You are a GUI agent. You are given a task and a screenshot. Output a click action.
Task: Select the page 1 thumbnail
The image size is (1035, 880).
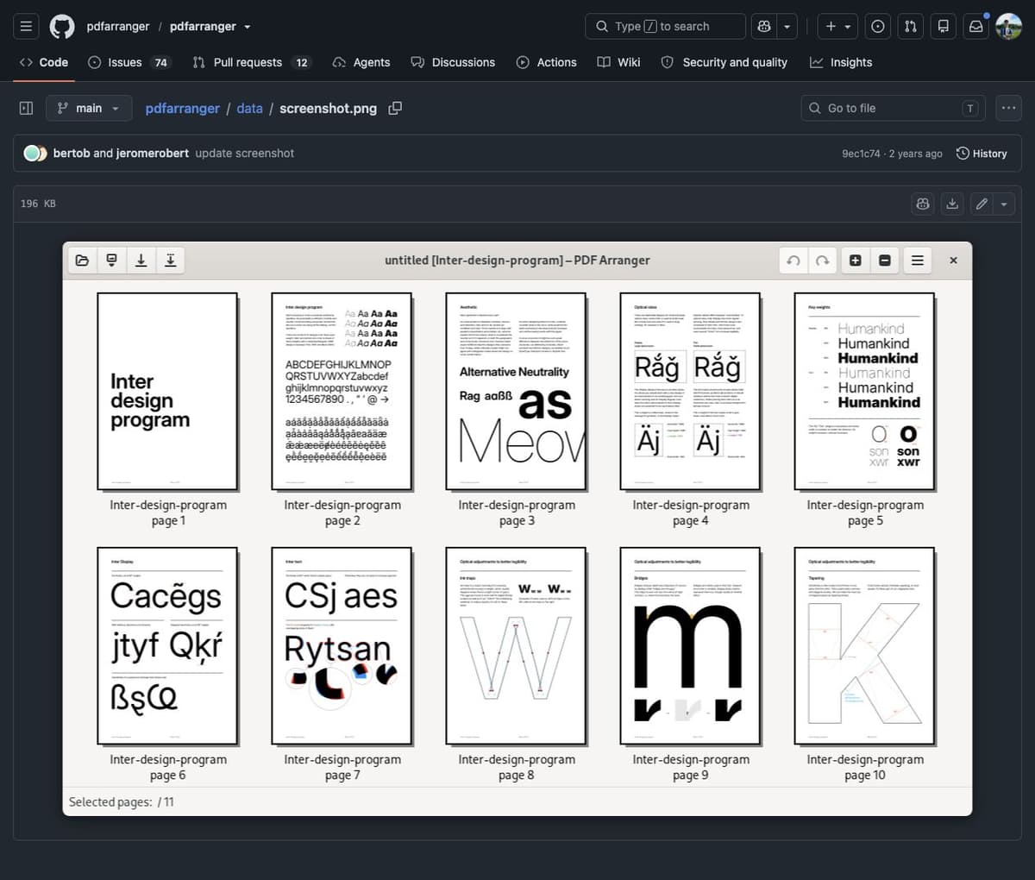click(x=167, y=391)
